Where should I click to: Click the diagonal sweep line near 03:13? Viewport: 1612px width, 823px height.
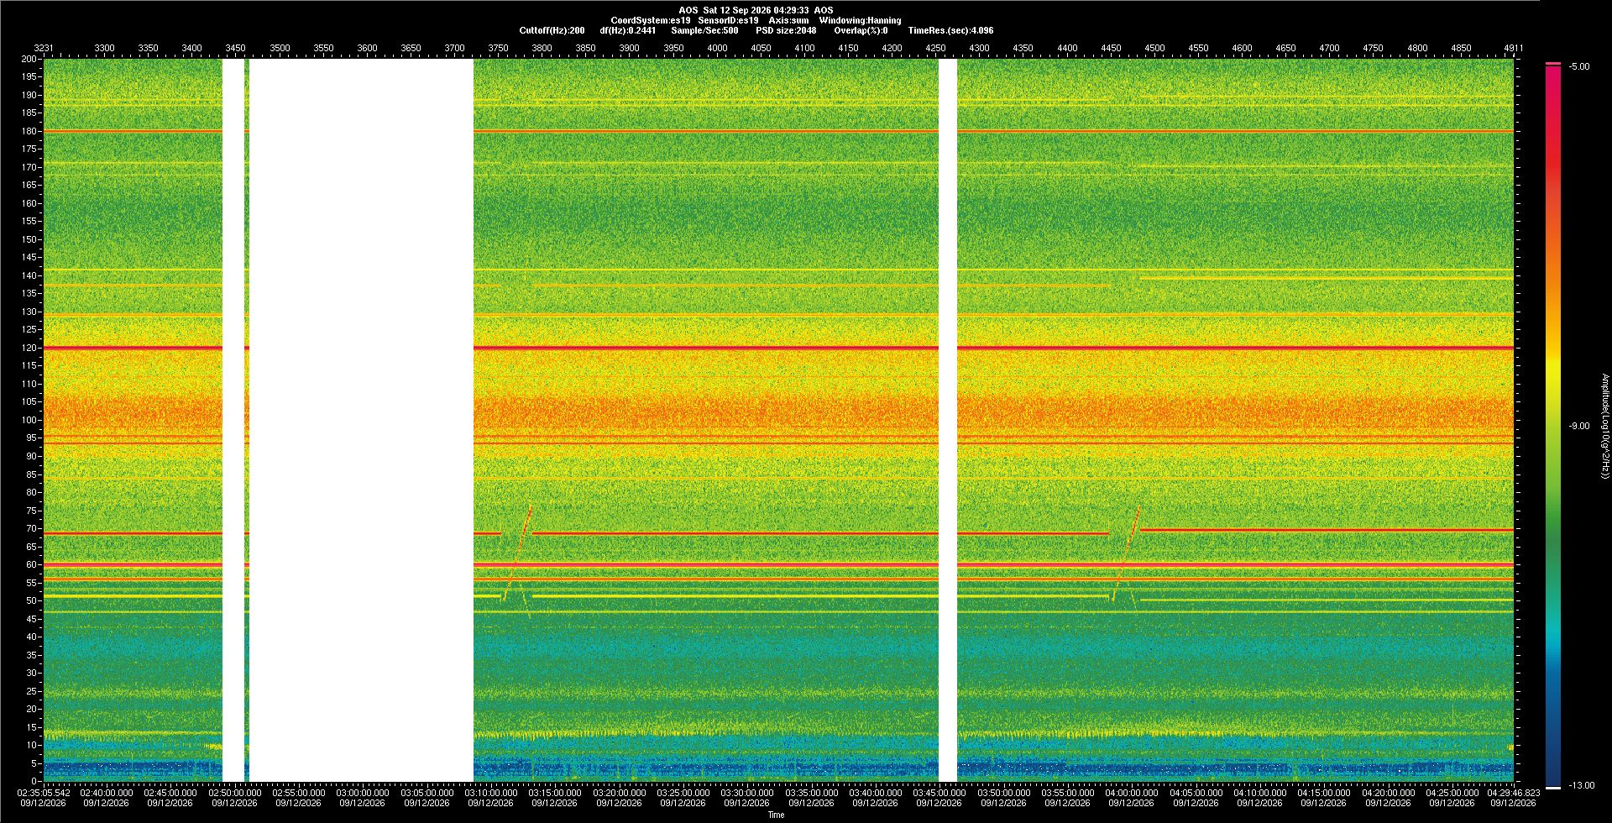[517, 553]
